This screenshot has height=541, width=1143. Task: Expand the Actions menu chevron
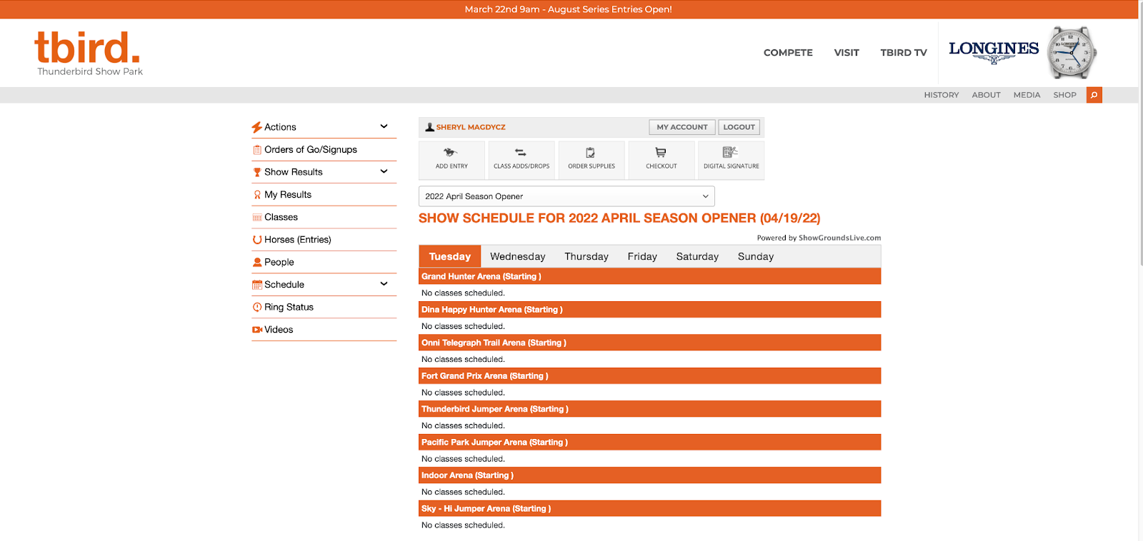[384, 126]
